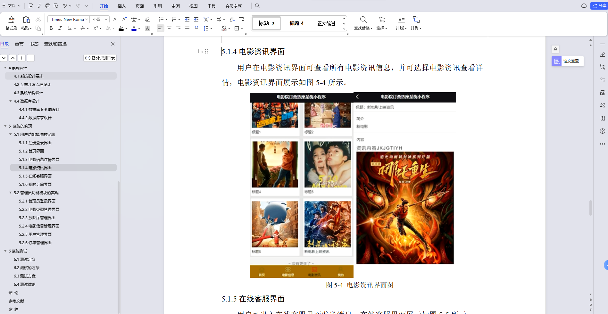This screenshot has height=314, width=608.
Task: Click the Sort icon
Action: click(232, 19)
